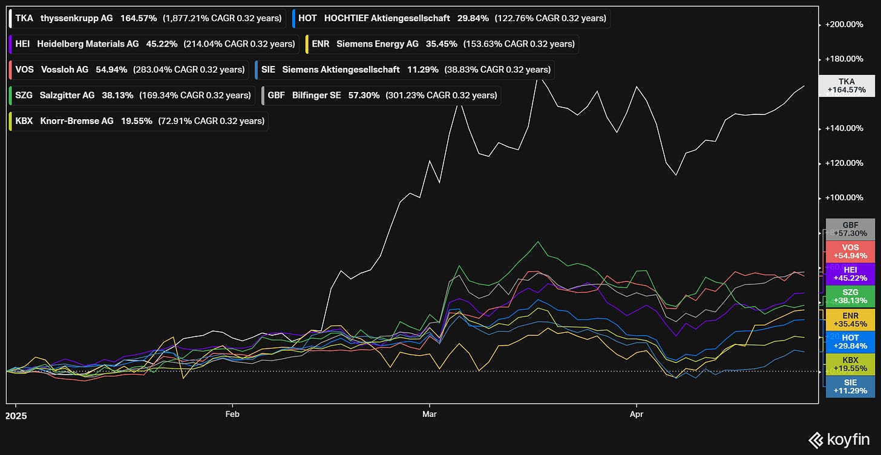Click the +180.00% y-axis label
This screenshot has height=455, width=881.
(x=844, y=59)
